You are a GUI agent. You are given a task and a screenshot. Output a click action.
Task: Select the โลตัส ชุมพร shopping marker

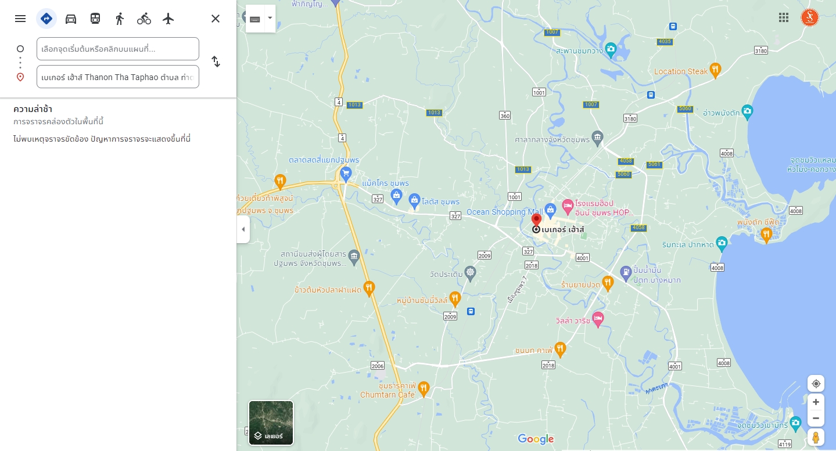(414, 201)
